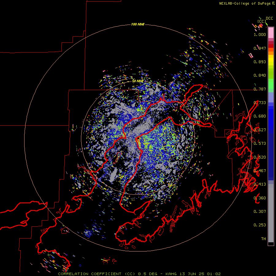Click the red segment of the color bar
This screenshot has width=276, height=276.
tap(271, 46)
